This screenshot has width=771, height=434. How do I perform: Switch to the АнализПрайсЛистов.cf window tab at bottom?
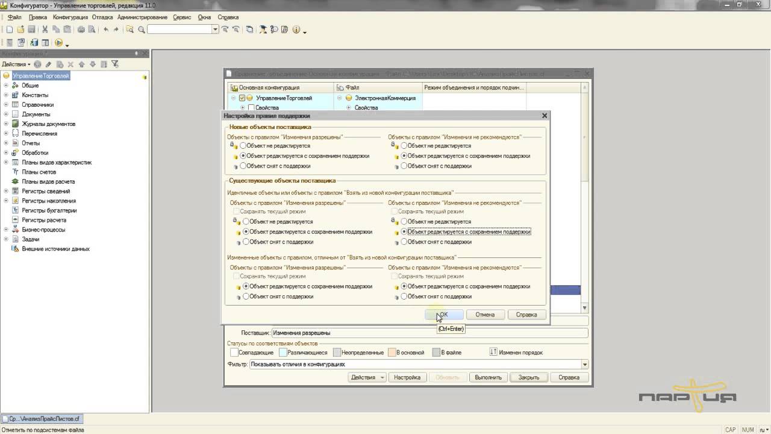[x=42, y=419]
